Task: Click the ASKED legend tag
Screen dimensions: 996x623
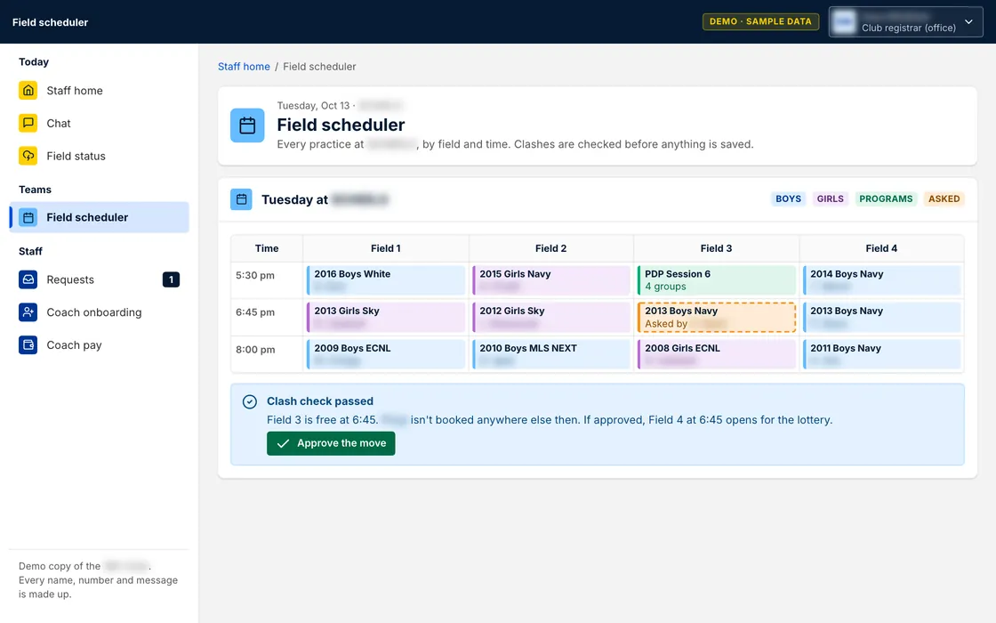Action: pos(944,199)
